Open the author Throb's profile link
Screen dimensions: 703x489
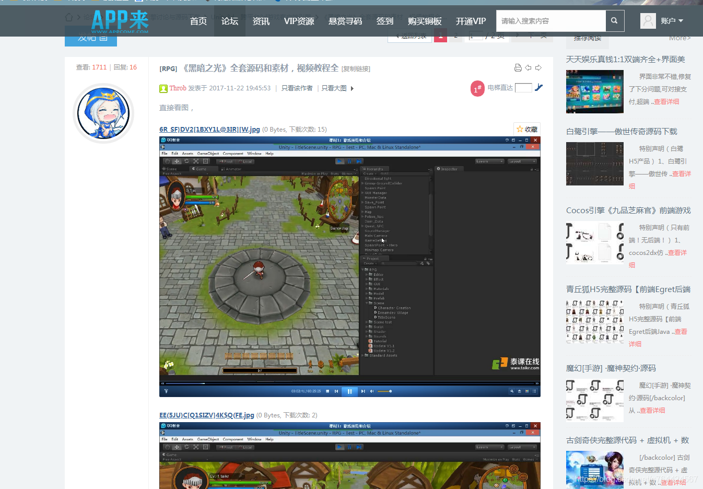click(x=178, y=88)
